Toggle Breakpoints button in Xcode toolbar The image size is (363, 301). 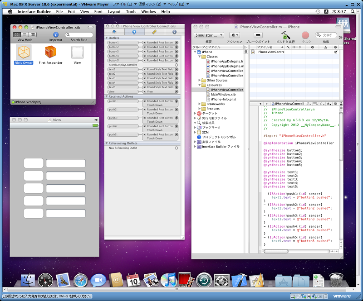[258, 35]
